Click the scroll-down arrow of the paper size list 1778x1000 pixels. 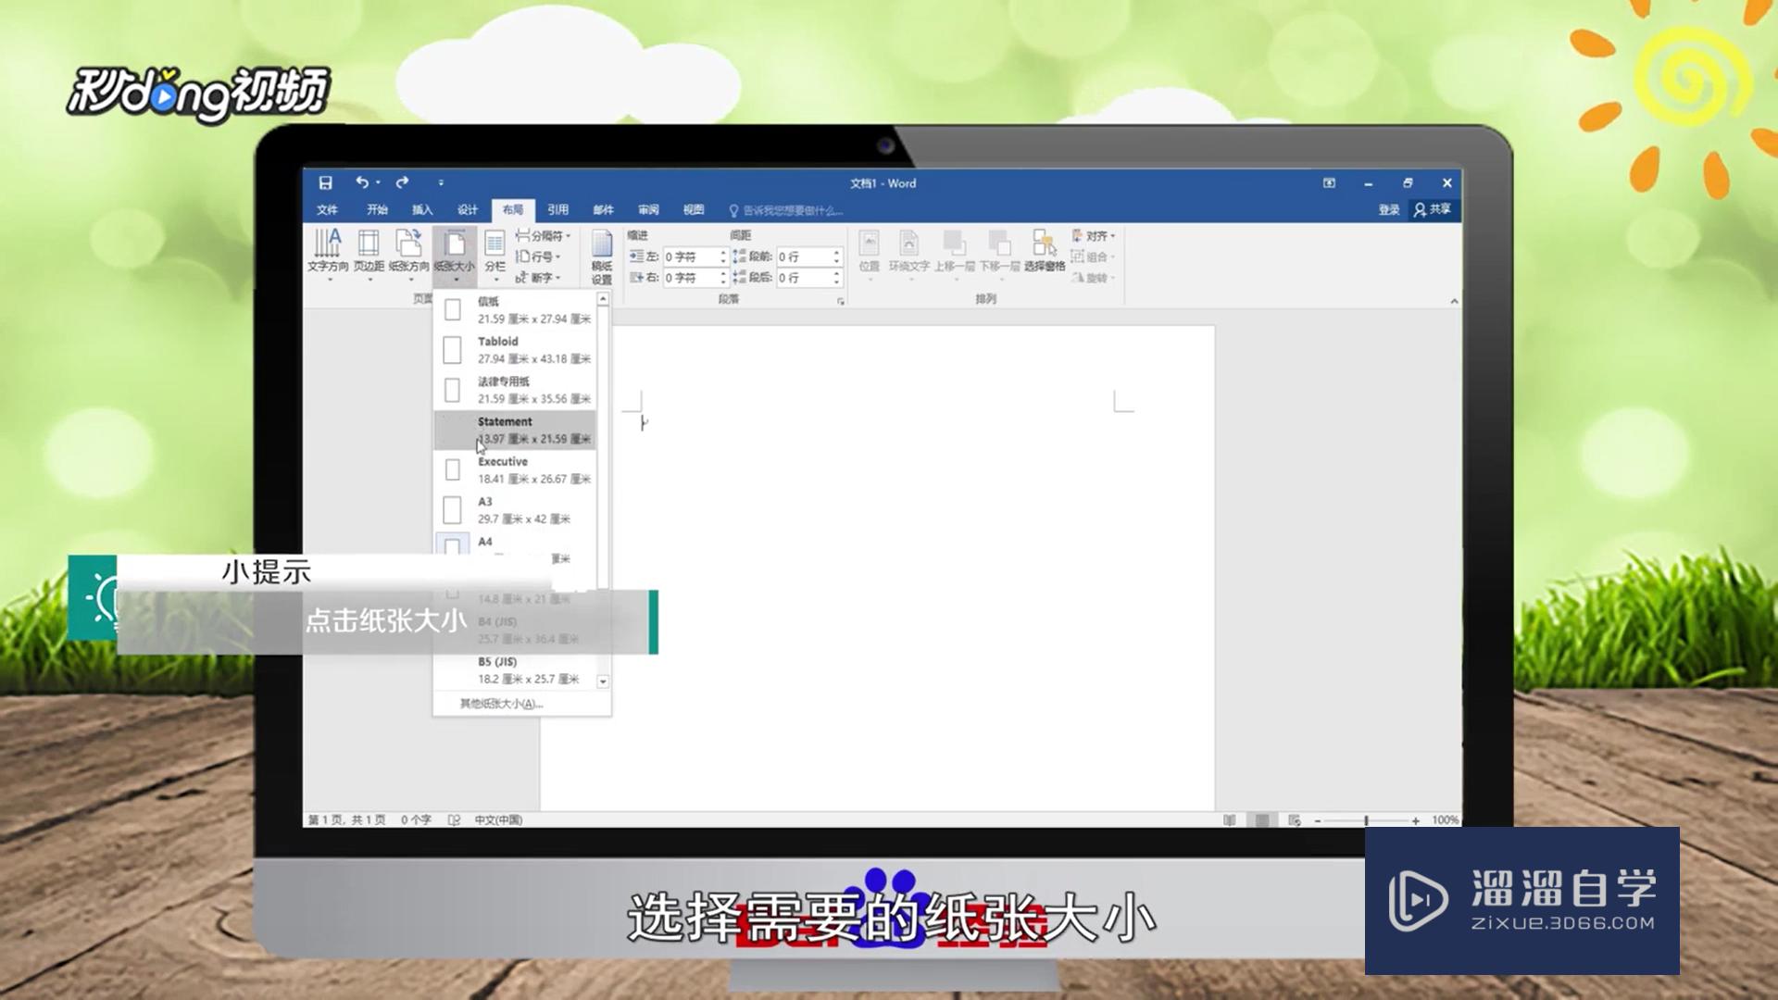[x=603, y=681]
